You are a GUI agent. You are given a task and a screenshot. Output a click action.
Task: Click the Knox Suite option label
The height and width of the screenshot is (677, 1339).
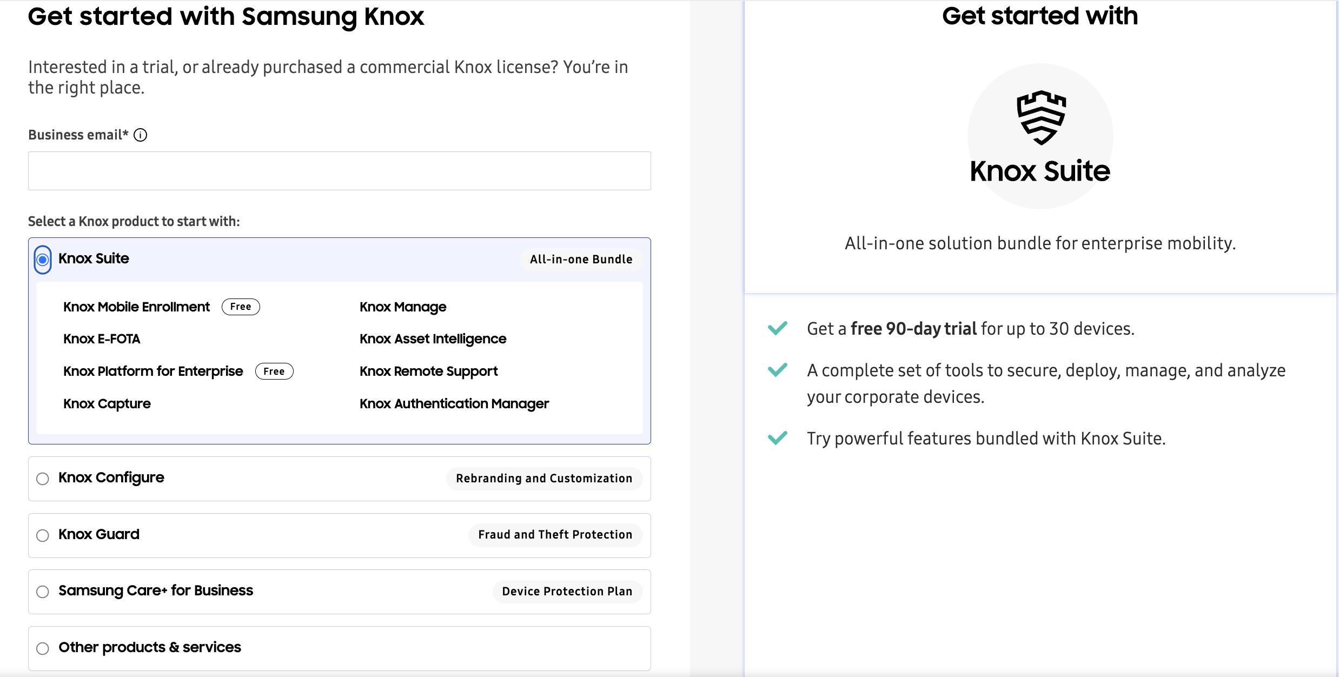[x=94, y=258]
